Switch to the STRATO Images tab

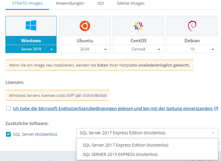(27, 3)
